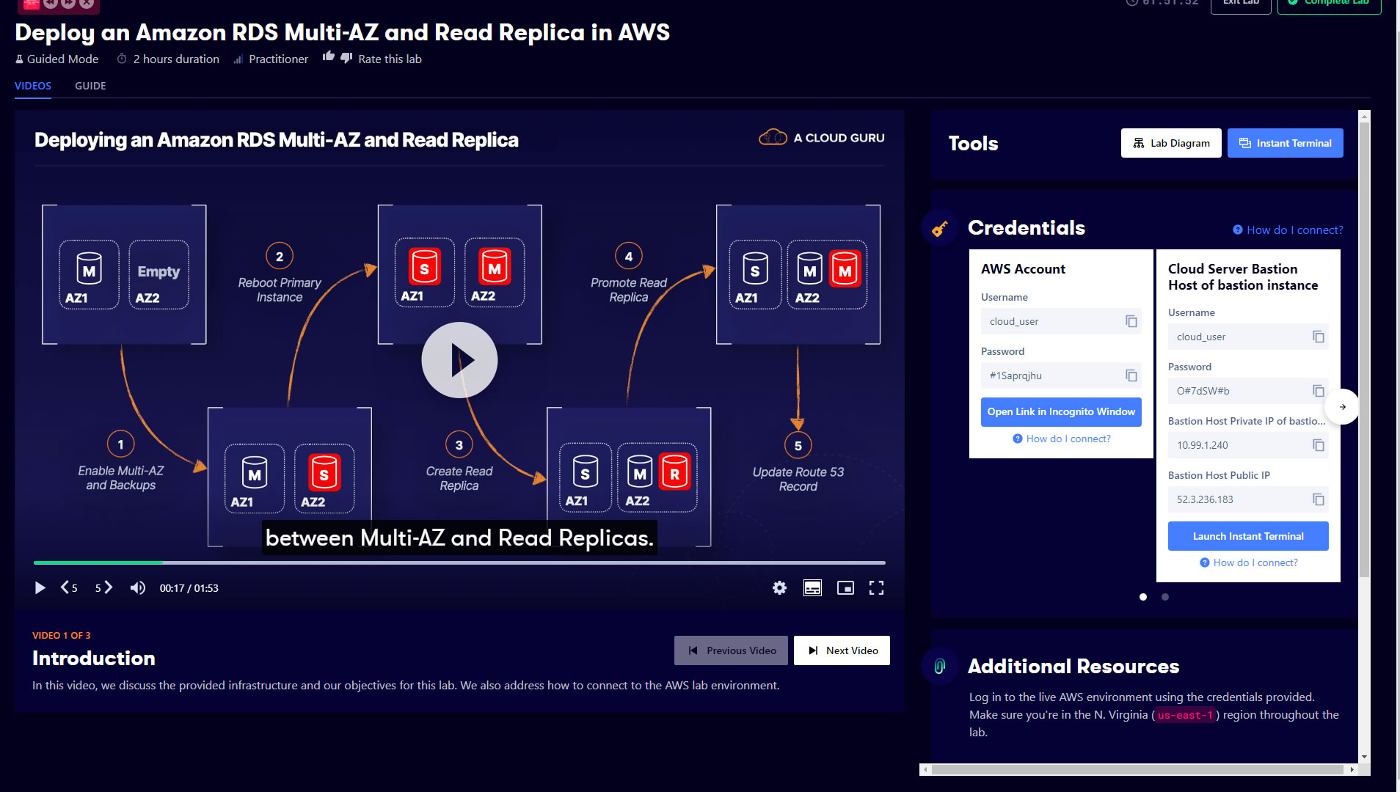
Task: Click the us-east-1 region code
Action: (x=1185, y=715)
